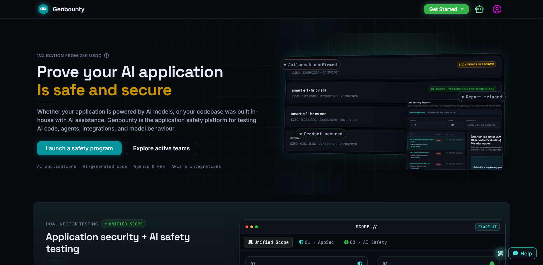Viewport: 543px width, 265px height.
Task: Open the robot assistant icon in header
Action: (x=479, y=9)
